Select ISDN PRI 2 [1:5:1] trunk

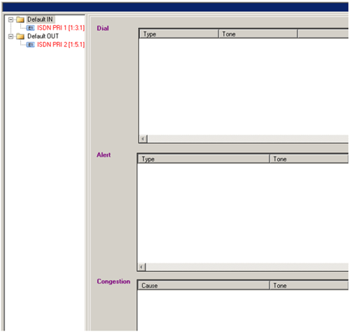(61, 45)
